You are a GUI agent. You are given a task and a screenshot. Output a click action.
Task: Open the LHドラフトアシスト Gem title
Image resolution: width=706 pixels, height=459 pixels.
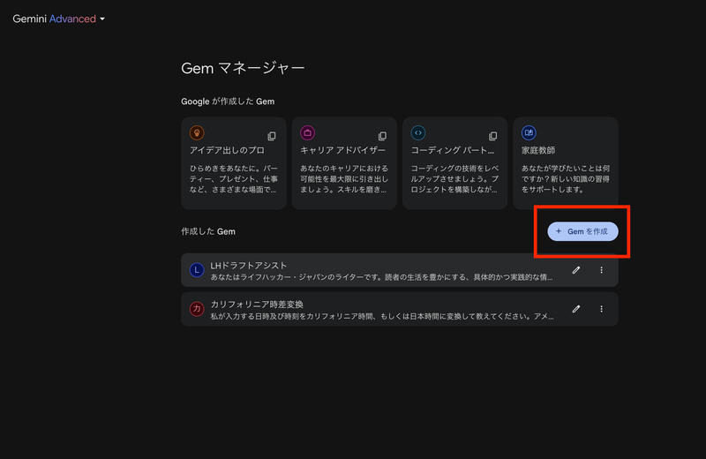[249, 265]
